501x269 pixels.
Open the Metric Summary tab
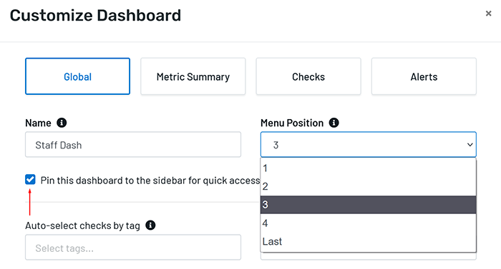pos(193,76)
